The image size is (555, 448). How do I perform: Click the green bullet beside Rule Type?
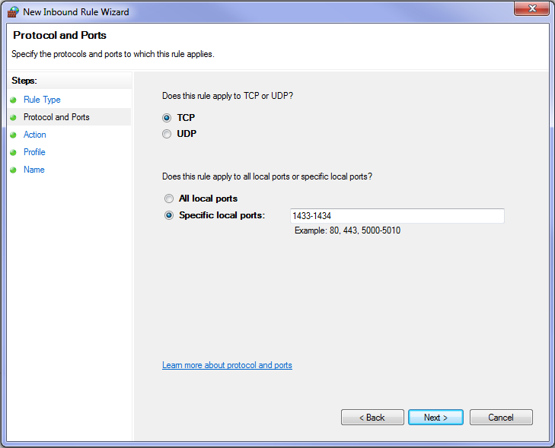click(14, 100)
